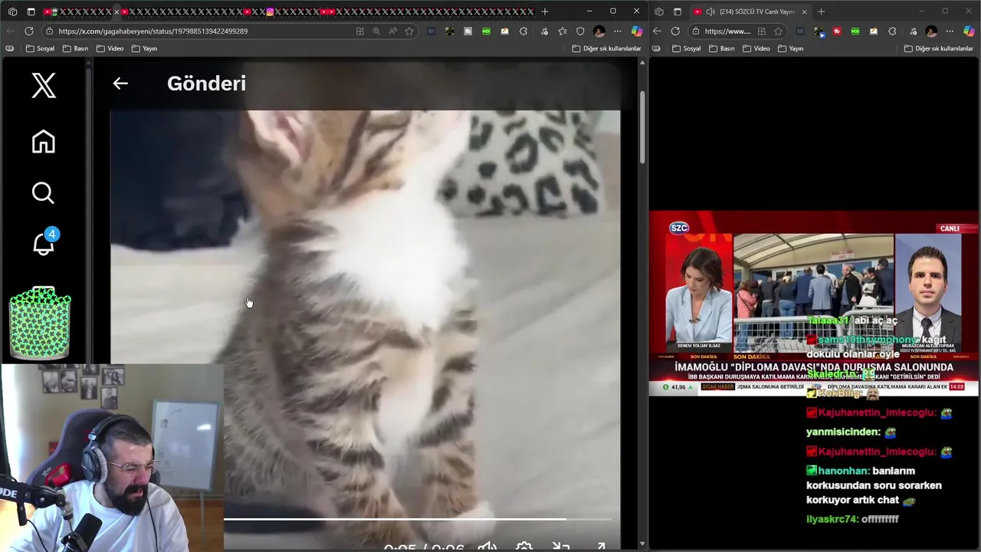Open Video bookmarks folder in left browser

pyautogui.click(x=110, y=48)
